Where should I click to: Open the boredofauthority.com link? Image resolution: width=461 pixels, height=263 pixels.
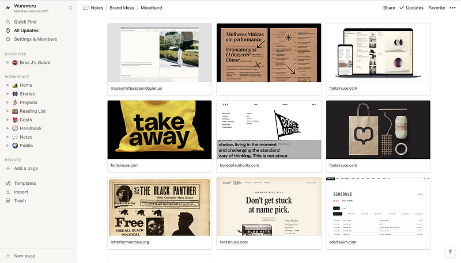pos(239,166)
